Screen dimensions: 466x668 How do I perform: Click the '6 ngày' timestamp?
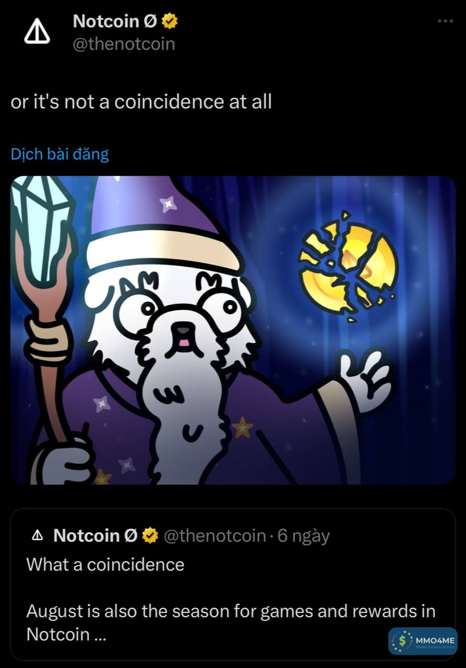(x=303, y=535)
